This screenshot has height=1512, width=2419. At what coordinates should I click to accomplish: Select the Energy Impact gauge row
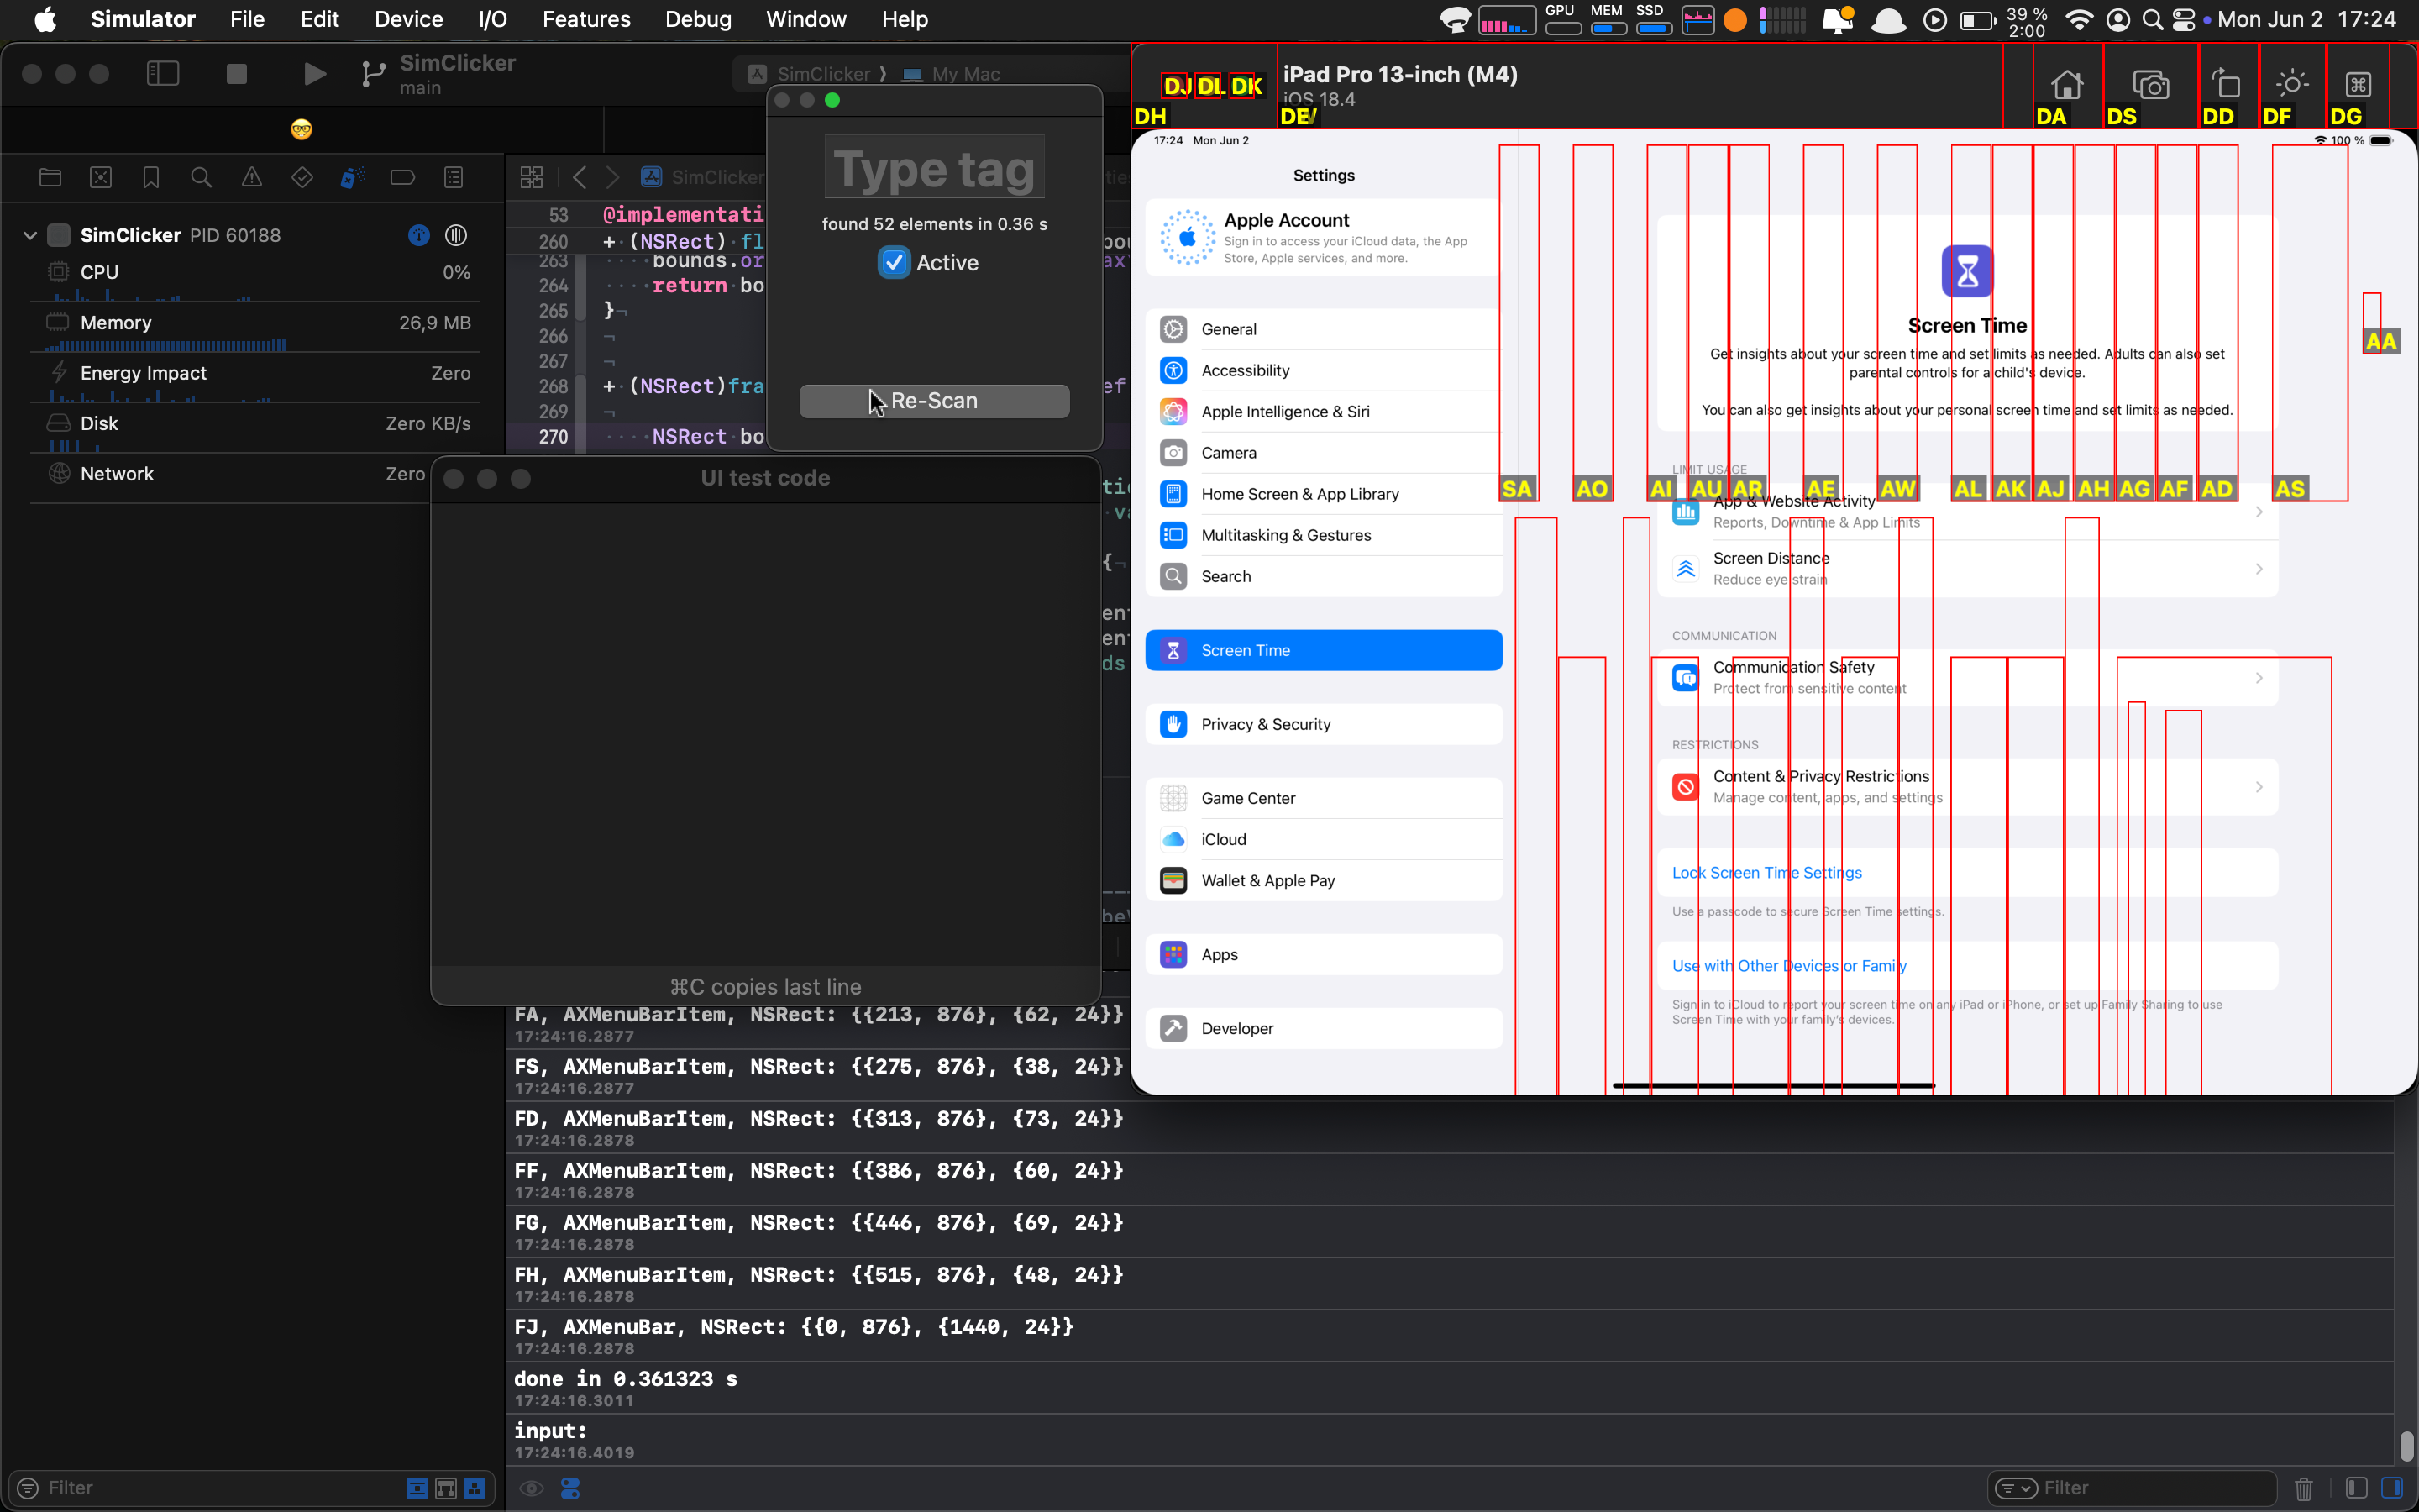click(254, 378)
